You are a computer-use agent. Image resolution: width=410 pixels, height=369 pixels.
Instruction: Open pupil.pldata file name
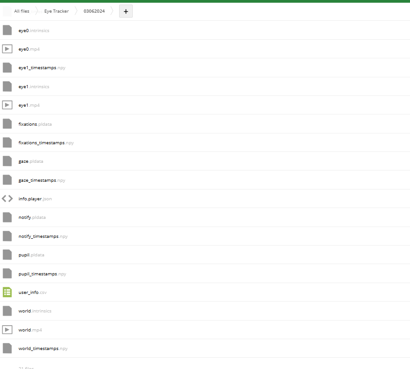pos(31,255)
